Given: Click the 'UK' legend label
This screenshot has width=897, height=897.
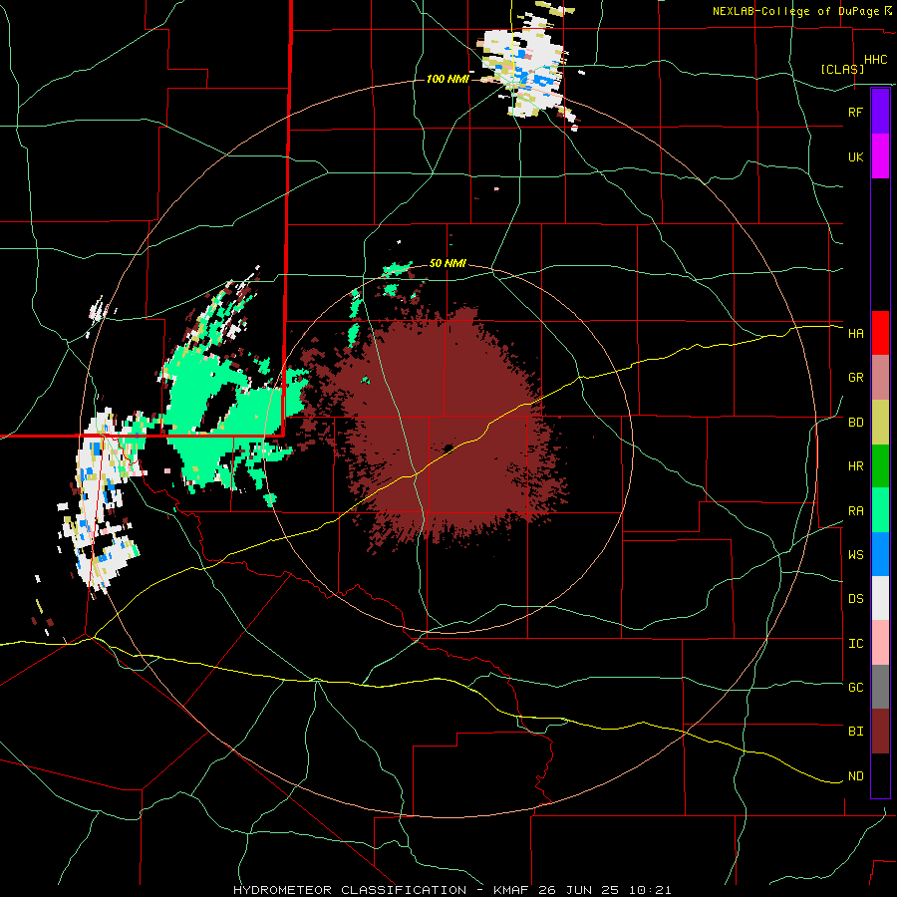Looking at the screenshot, I should 855,156.
